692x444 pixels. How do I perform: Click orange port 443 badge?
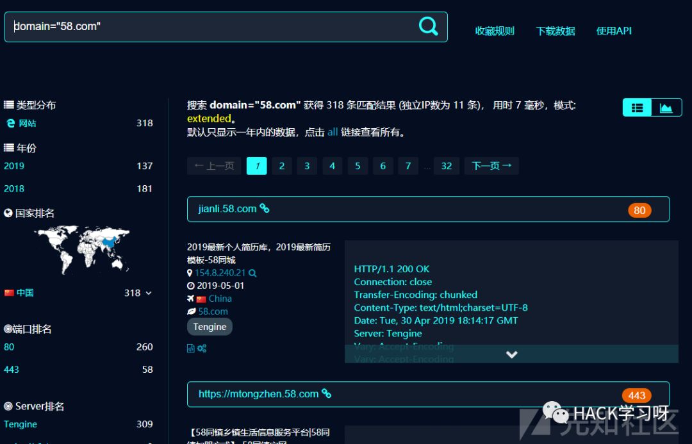(636, 395)
